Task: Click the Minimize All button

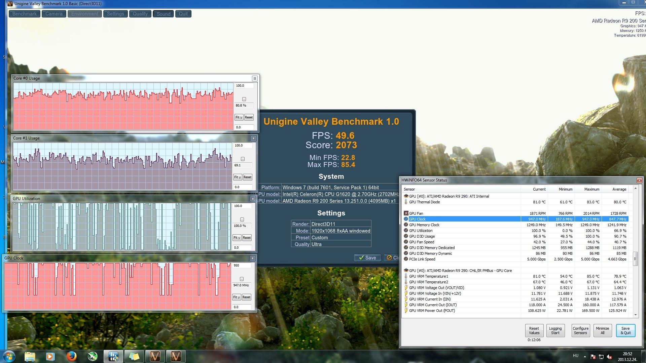Action: pos(602,330)
